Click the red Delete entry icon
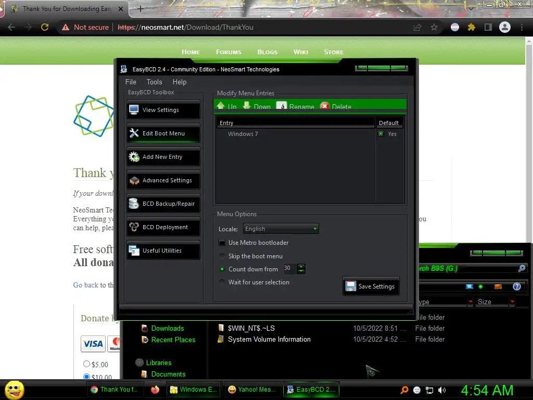Screen dimensions: 533x400 (x=325, y=106)
